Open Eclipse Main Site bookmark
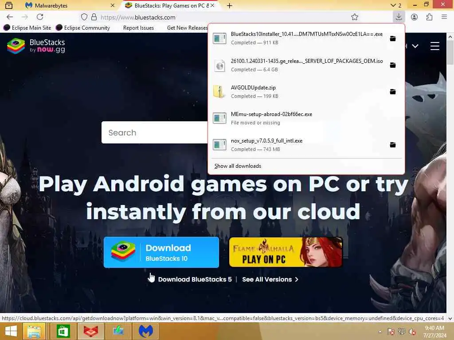The image size is (454, 340). point(27,28)
